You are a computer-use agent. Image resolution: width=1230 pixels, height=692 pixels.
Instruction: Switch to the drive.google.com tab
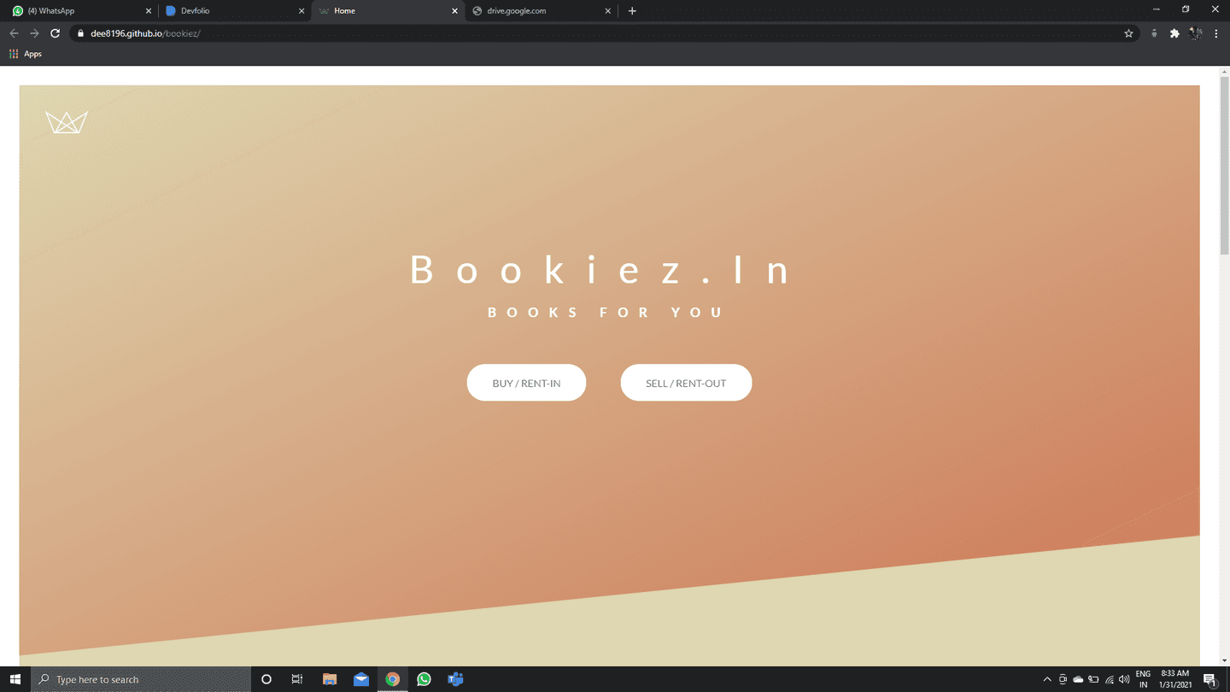point(540,11)
